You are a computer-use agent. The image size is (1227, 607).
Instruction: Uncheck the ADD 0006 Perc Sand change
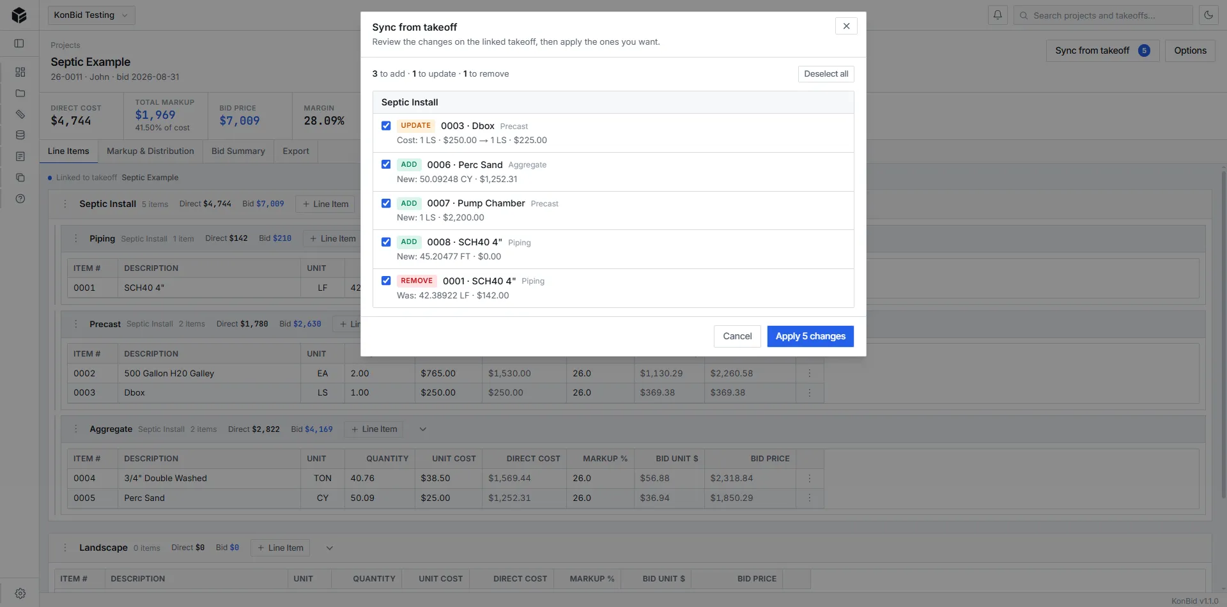pyautogui.click(x=386, y=164)
